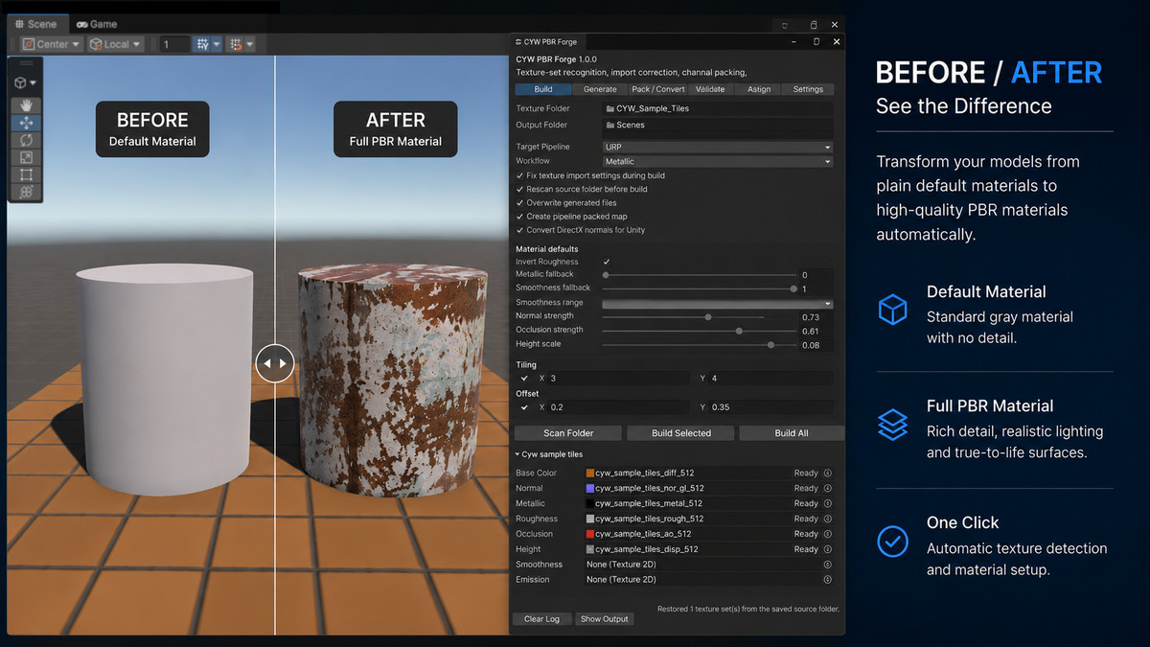Click the Build Selected button
This screenshot has height=647, width=1150.
pos(681,433)
